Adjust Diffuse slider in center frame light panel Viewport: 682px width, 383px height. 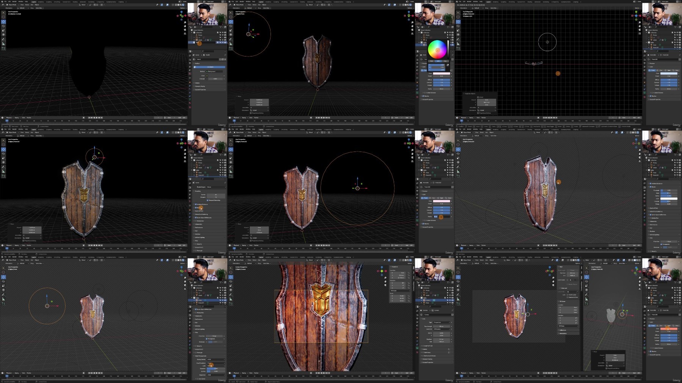point(441,208)
